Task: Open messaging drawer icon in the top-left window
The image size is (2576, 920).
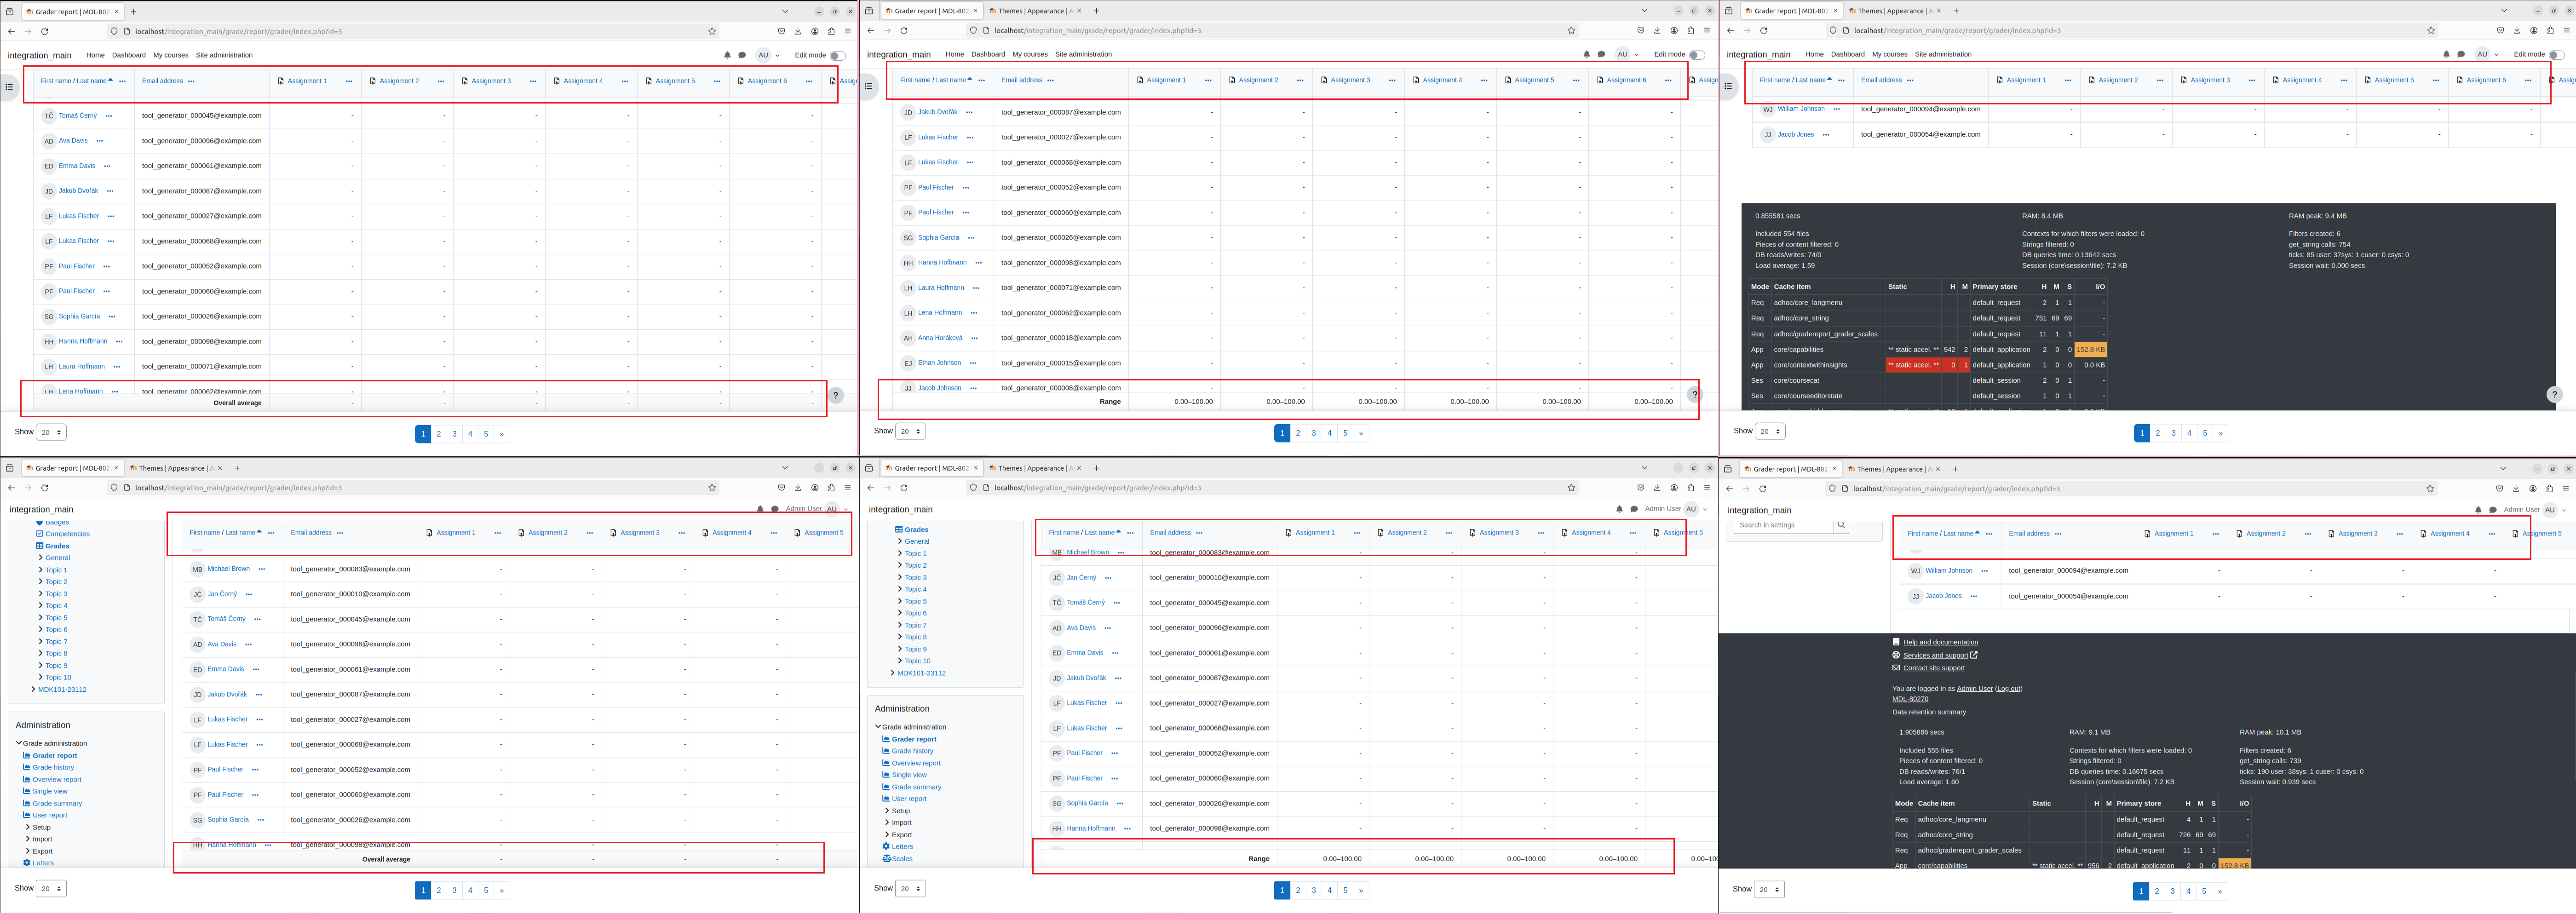Action: click(x=742, y=55)
